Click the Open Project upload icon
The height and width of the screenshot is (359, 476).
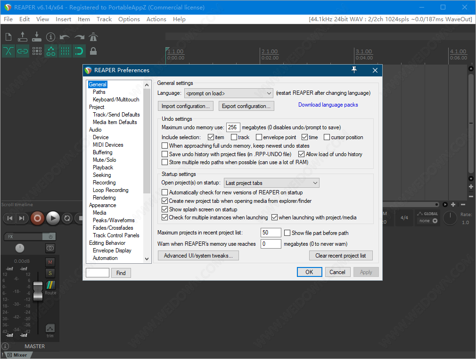click(23, 37)
